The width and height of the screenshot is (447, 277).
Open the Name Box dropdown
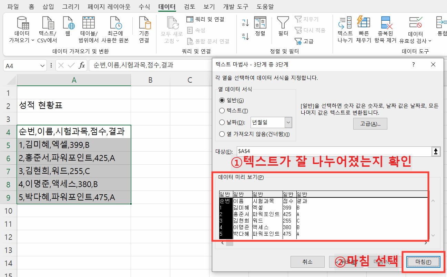tap(43, 65)
